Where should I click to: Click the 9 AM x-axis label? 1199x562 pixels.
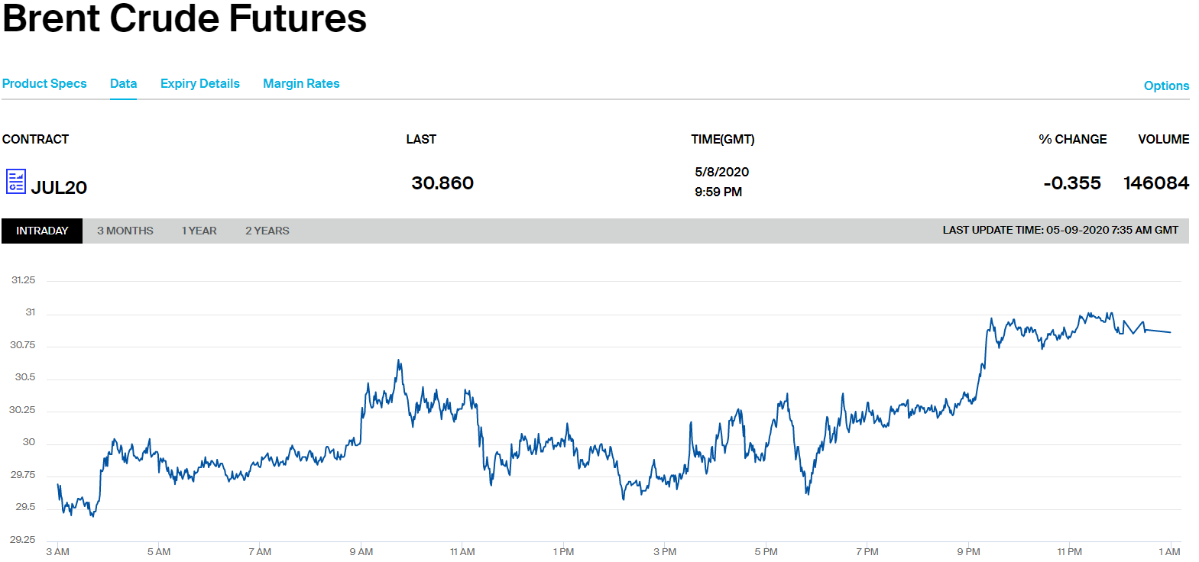pos(361,551)
